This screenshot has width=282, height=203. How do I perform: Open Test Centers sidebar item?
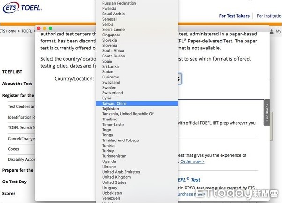[21, 106]
